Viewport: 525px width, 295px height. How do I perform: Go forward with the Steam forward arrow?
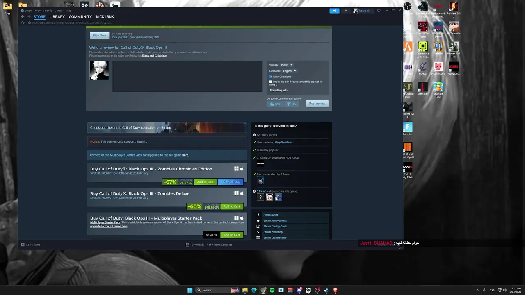[29, 17]
